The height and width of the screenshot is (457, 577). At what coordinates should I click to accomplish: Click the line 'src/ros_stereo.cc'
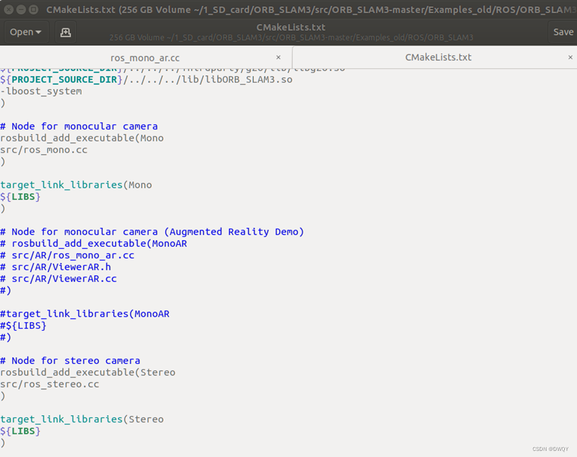49,384
